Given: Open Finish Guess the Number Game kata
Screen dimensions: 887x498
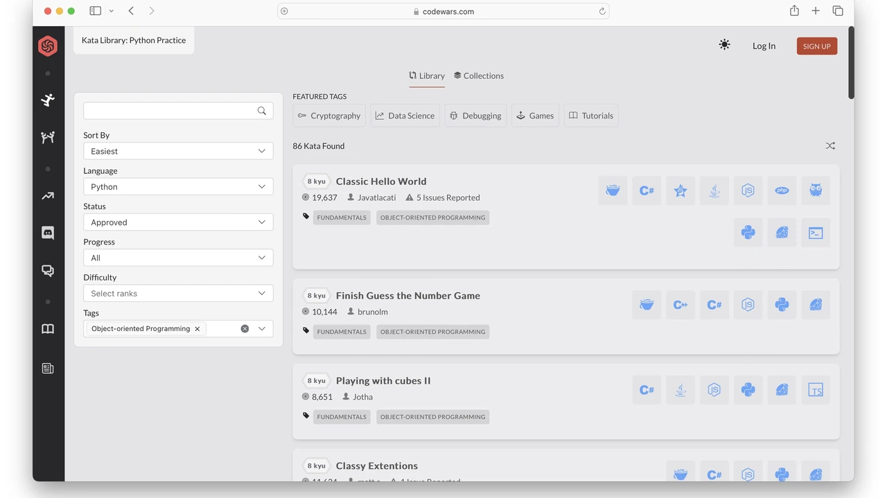Looking at the screenshot, I should point(408,296).
